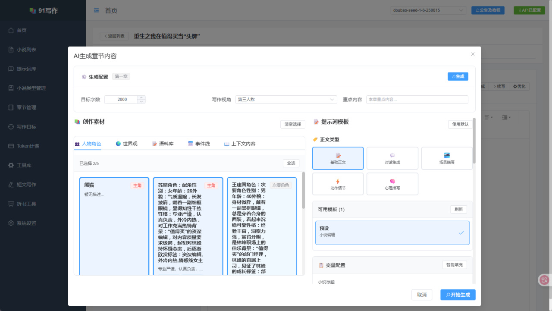The width and height of the screenshot is (552, 311).
Task: Refresh available templates with 刷新
Action: tap(459, 209)
